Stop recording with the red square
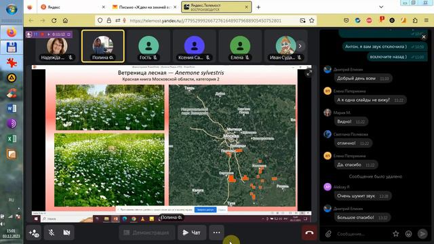This screenshot has height=244, width=434. (x=42, y=35)
